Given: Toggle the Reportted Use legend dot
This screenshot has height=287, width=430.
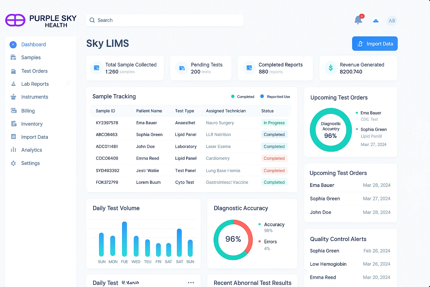Looking at the screenshot, I should pos(262,96).
